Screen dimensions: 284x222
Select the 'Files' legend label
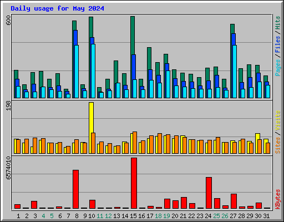click(x=278, y=44)
